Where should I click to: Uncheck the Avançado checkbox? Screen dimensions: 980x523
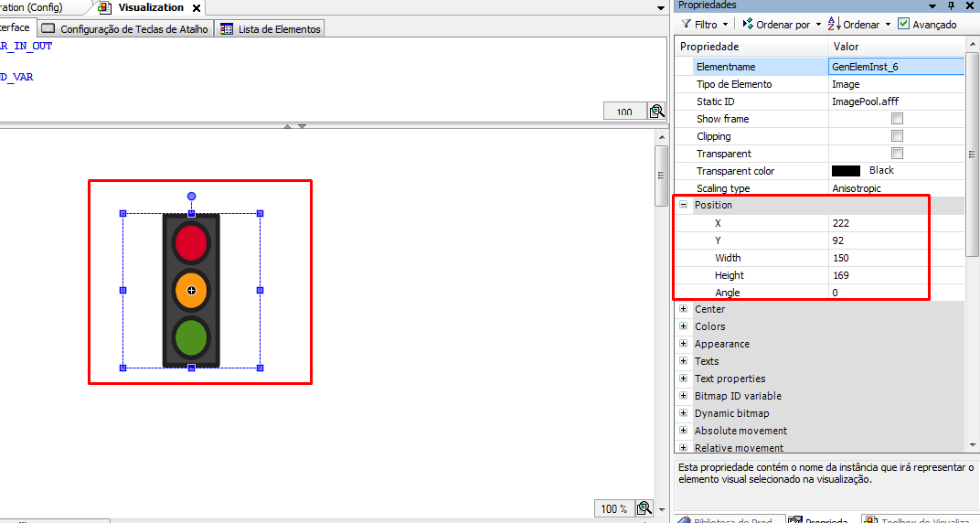point(904,25)
